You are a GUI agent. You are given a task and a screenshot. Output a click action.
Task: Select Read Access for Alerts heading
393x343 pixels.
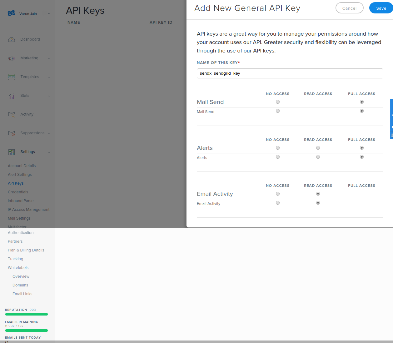[318, 148]
